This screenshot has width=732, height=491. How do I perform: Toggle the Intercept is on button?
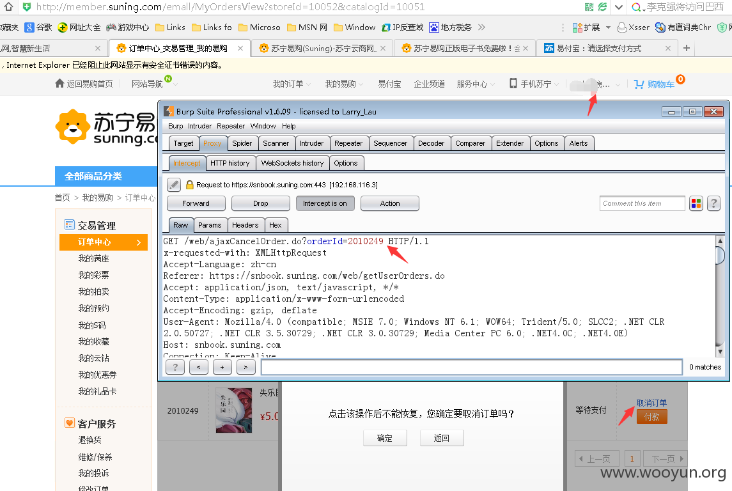click(x=325, y=203)
